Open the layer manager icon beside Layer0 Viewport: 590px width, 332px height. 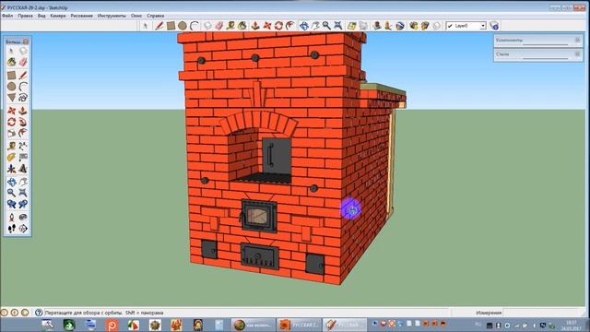(x=494, y=26)
